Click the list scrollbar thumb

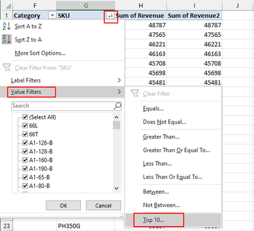click(116, 125)
